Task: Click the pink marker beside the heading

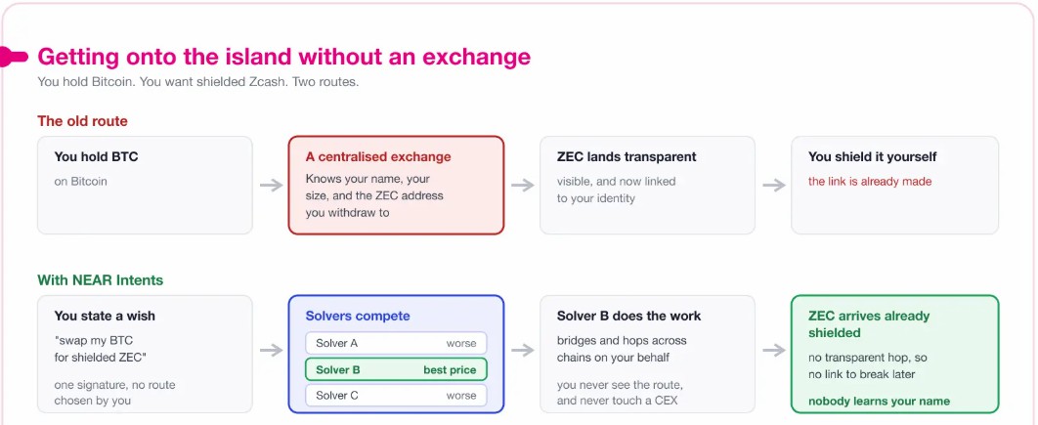Action: coord(14,57)
